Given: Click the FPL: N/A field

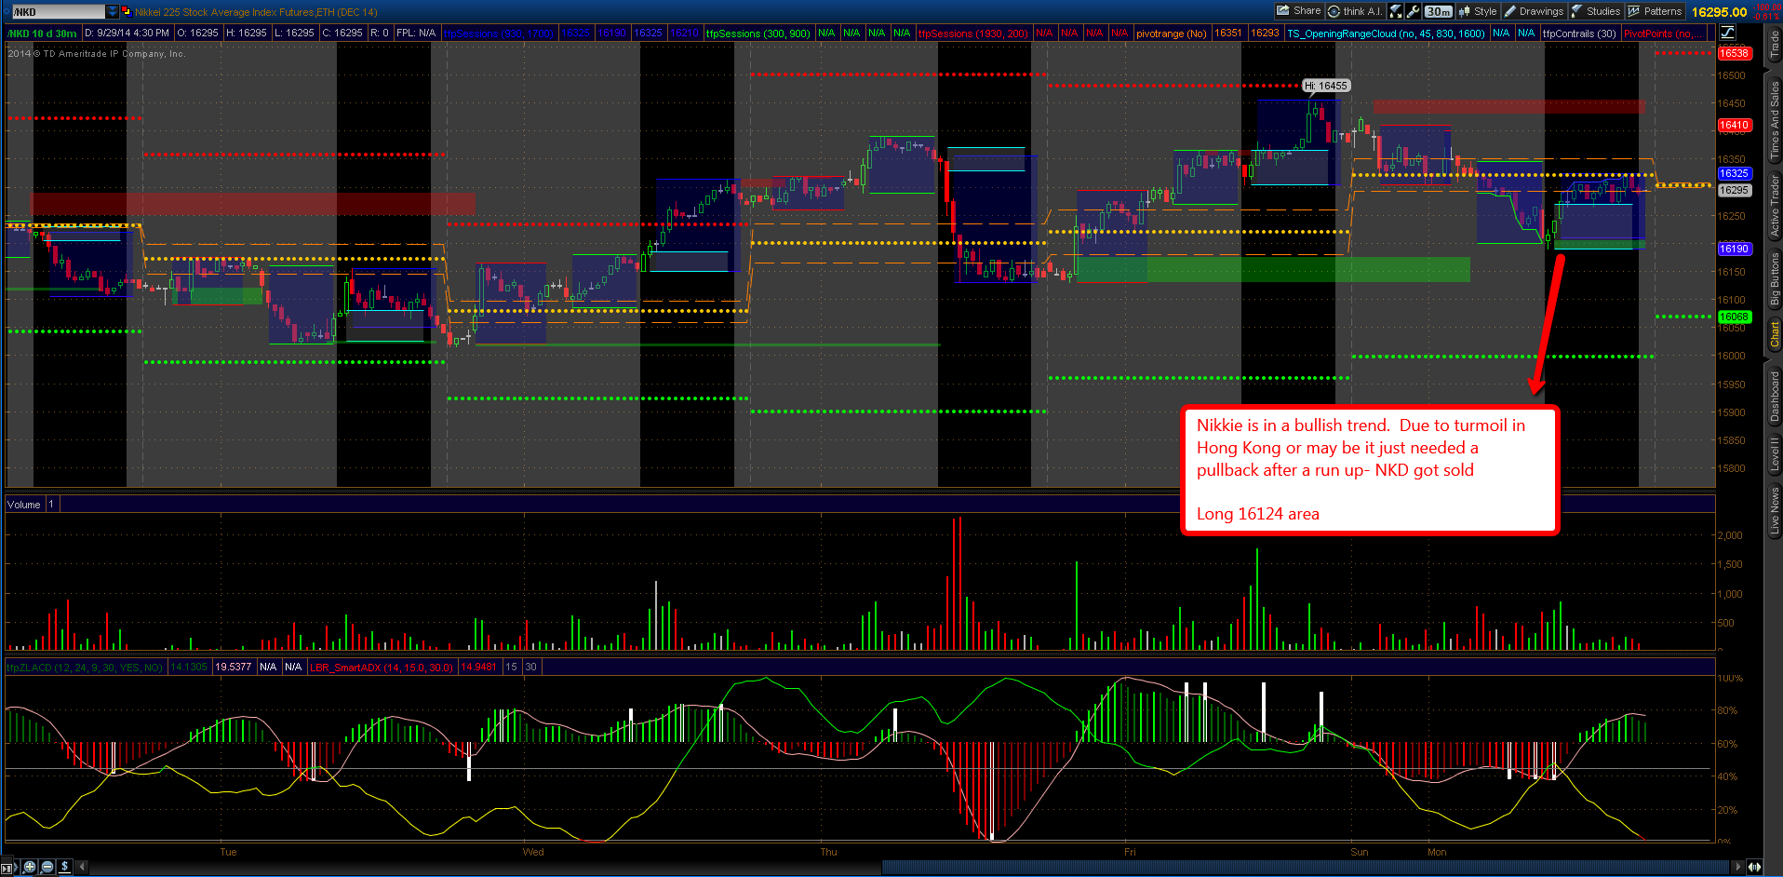Looking at the screenshot, I should pyautogui.click(x=416, y=33).
